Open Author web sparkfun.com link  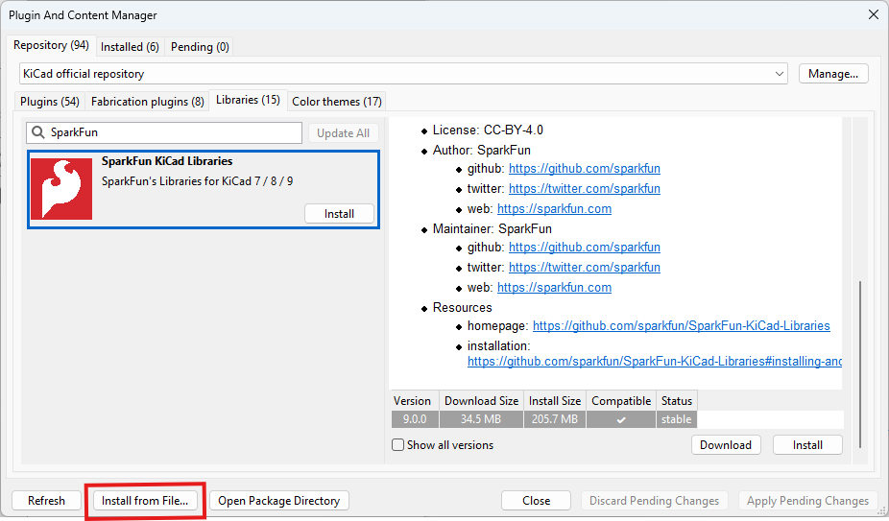(555, 208)
